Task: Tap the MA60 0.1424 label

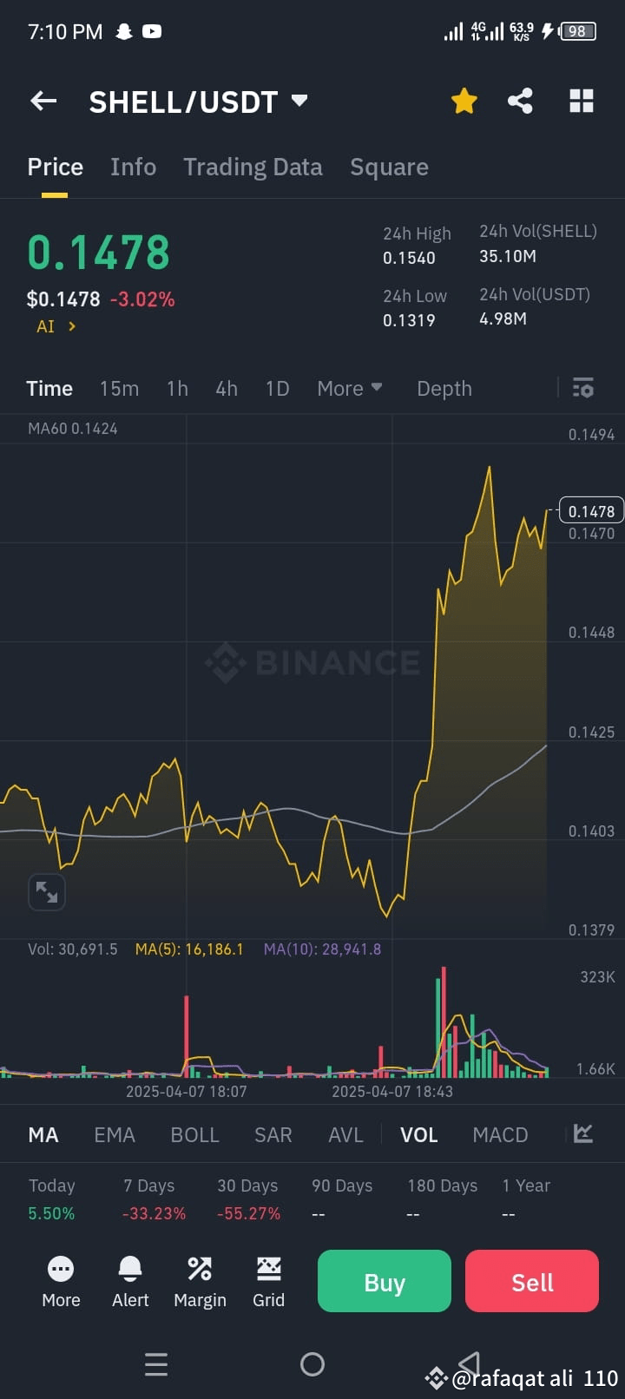Action: 73,428
